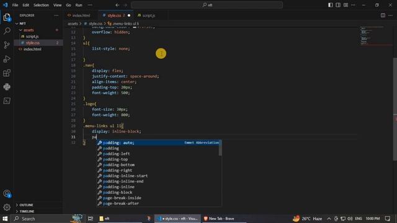This screenshot has width=397, height=223.
Task: Select the 'padding-left' suggestion
Action: point(158,154)
